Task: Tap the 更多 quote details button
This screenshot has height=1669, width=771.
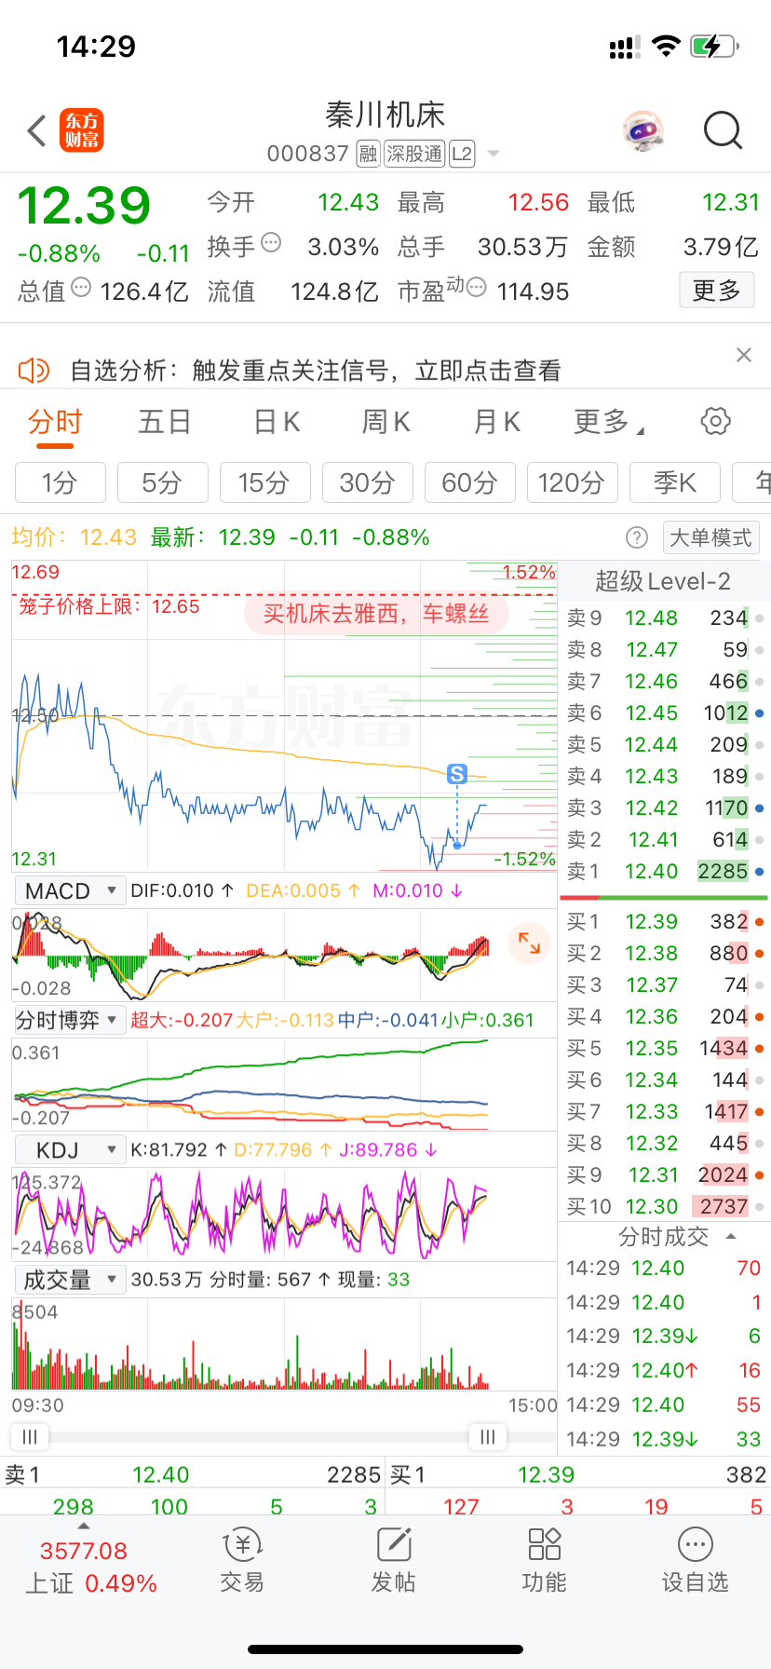Action: point(716,291)
